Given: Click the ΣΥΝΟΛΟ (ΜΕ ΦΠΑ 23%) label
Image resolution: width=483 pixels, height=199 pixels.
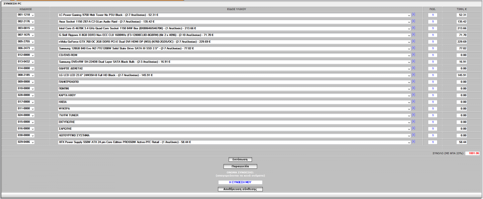Looking at the screenshot, I should pos(448,153).
